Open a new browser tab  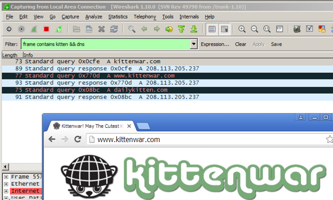click(x=143, y=126)
